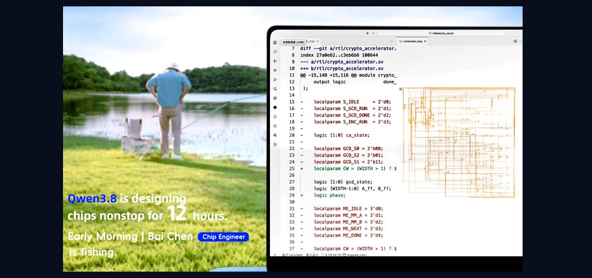Click 'localparam S_IDLE = 2'd0;' line

point(352,102)
